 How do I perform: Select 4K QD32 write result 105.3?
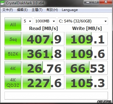coord(87,82)
